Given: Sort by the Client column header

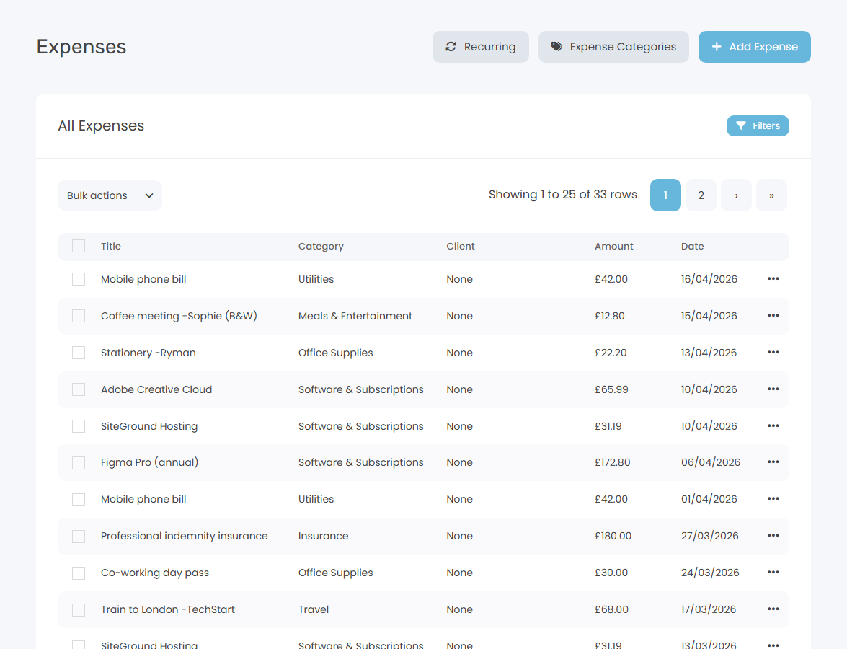Looking at the screenshot, I should (x=460, y=246).
